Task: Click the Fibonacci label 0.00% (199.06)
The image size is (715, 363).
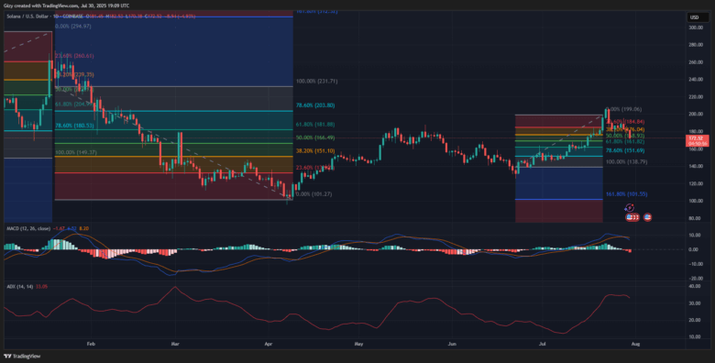Action: 623,109
